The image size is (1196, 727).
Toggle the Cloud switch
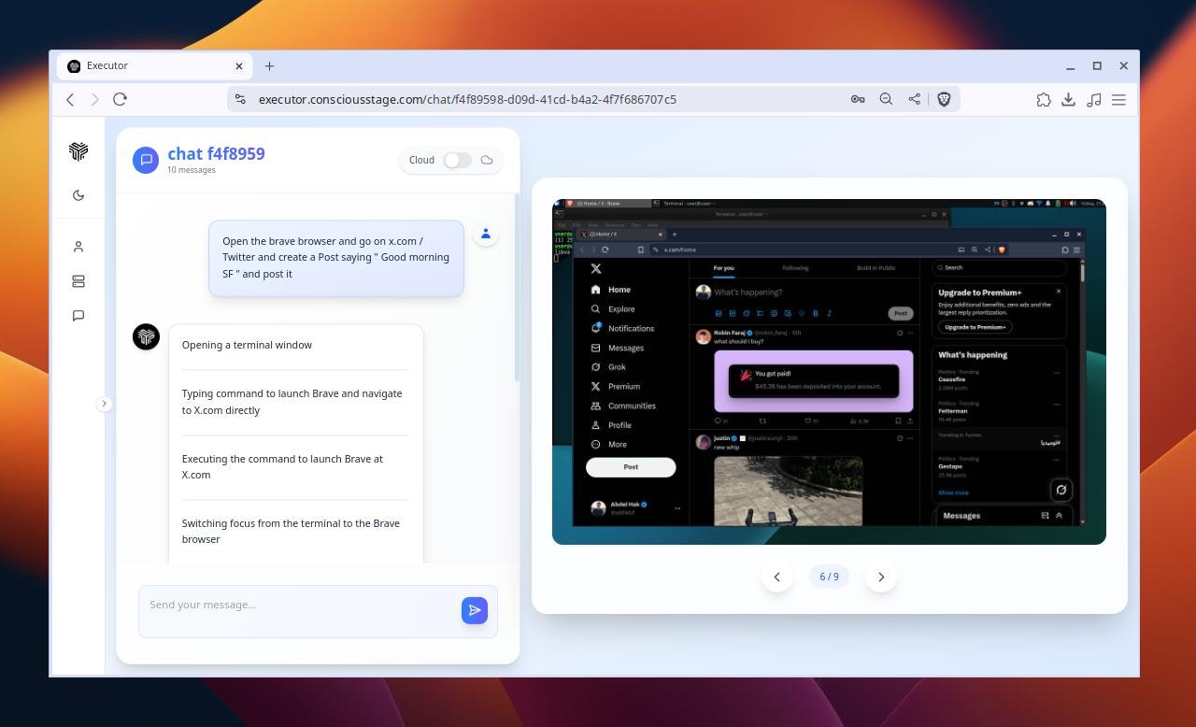coord(457,160)
